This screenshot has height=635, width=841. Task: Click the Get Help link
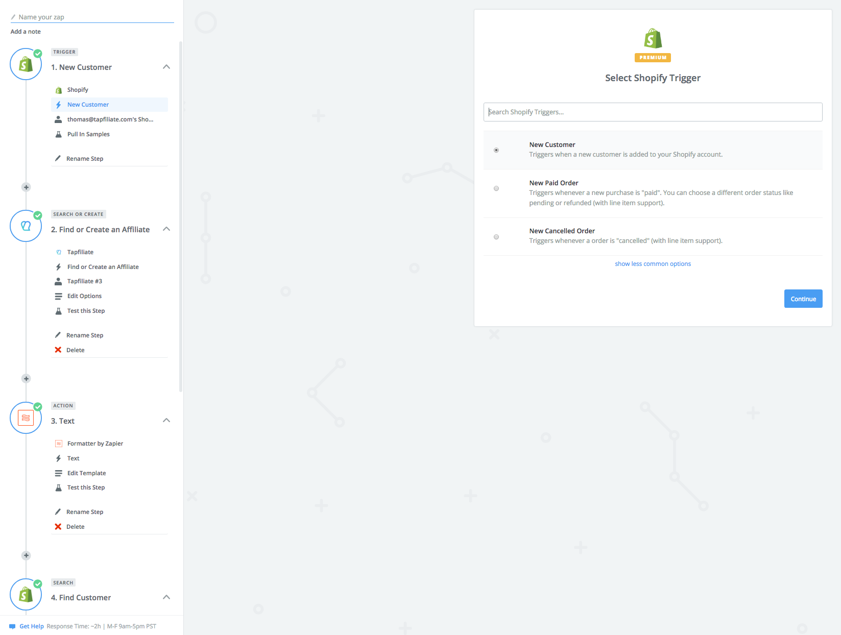(x=32, y=626)
